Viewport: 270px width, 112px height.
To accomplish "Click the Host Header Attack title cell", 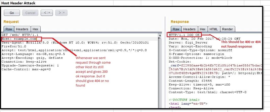I will 18,3.
